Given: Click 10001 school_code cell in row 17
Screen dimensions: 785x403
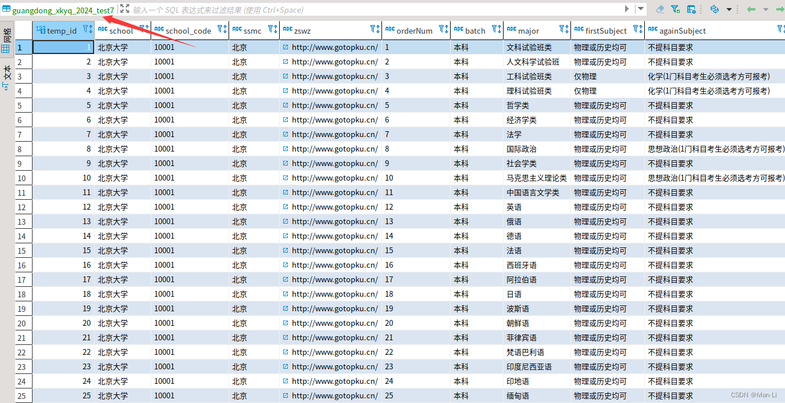Looking at the screenshot, I should click(x=190, y=279).
